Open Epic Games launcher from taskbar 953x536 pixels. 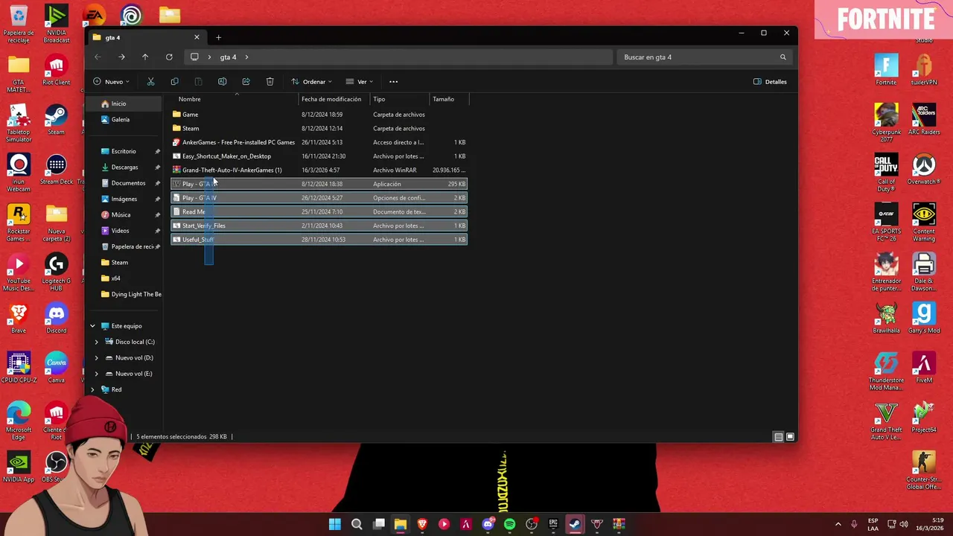coord(553,524)
